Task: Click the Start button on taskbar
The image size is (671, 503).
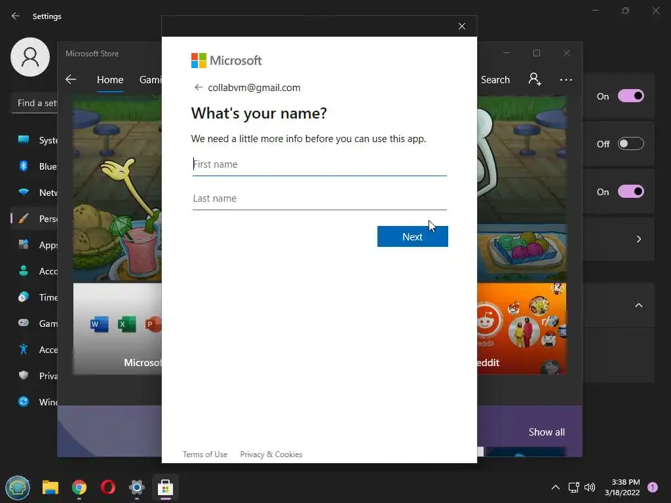Action: (x=18, y=487)
